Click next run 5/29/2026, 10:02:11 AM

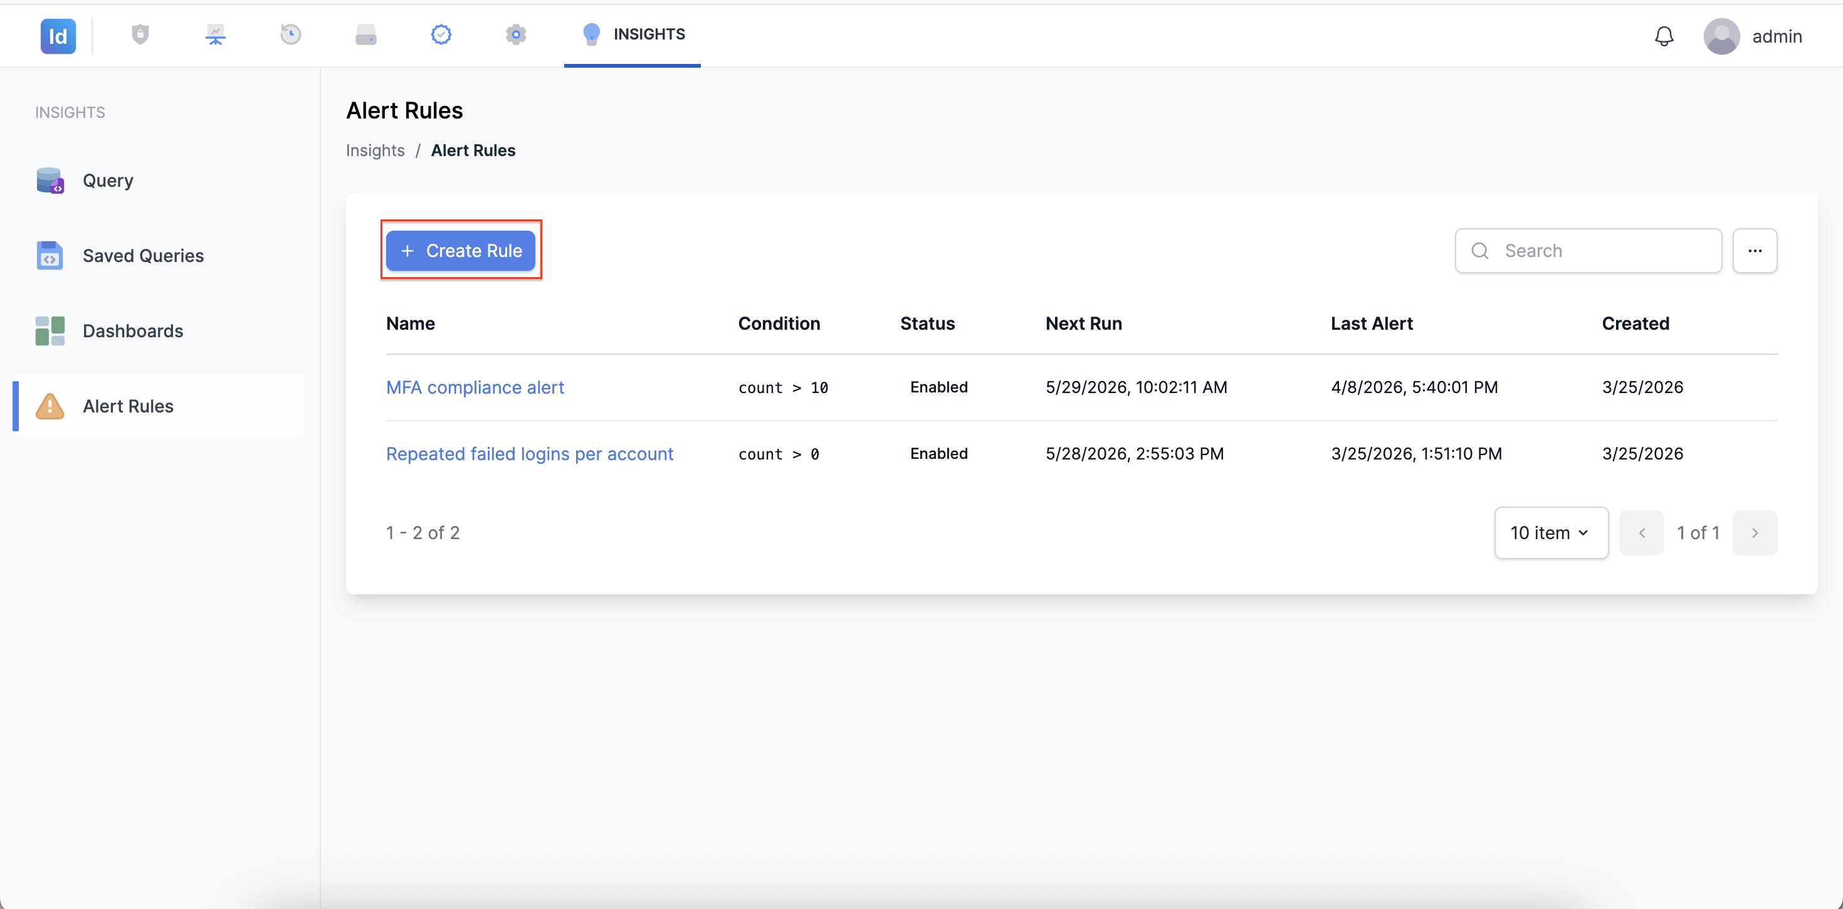click(x=1136, y=387)
